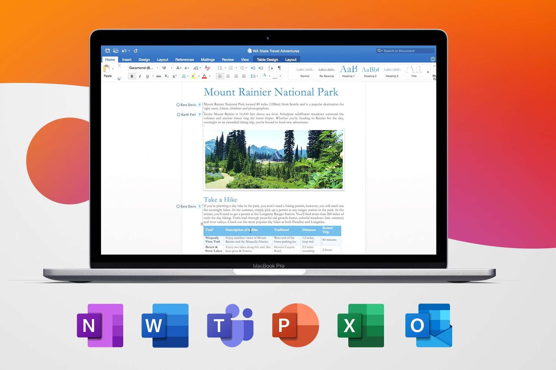This screenshot has width=556, height=370.
Task: Toggle strikethrough text formatting
Action: click(x=159, y=76)
